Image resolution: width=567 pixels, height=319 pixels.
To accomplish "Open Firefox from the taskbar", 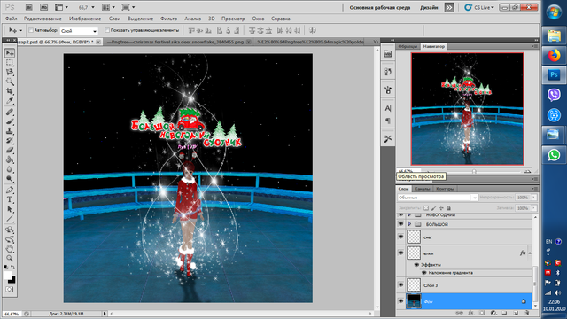I will coord(554,55).
